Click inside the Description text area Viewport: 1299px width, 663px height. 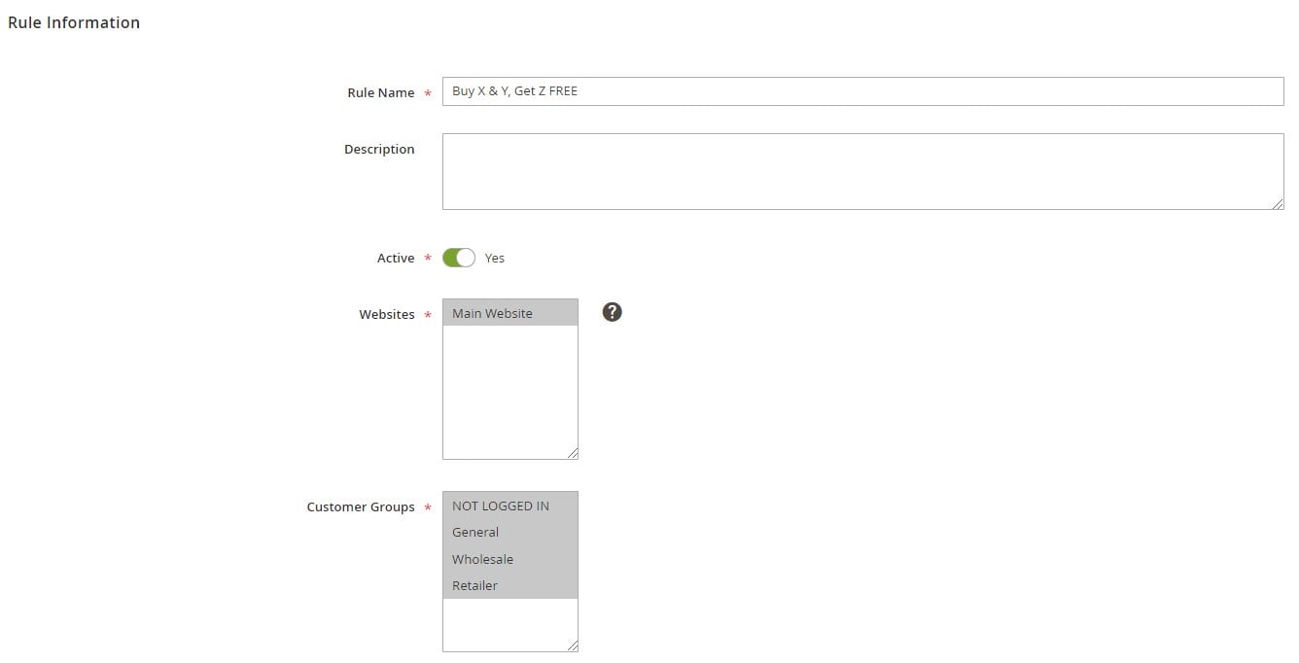(x=862, y=171)
